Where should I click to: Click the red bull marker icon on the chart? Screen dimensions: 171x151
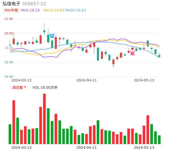tap(132, 53)
